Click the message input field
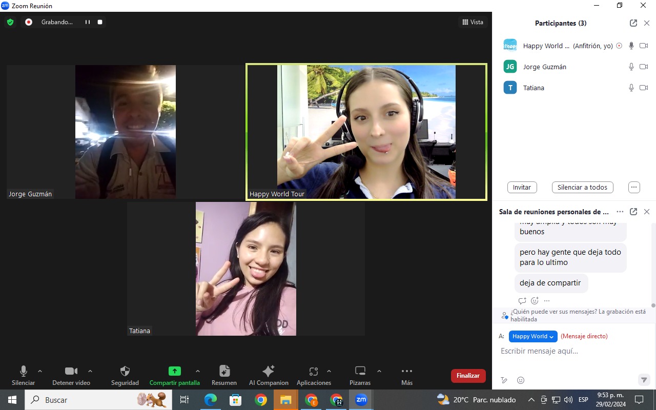Screen dimensions: 656x410 point(574,351)
